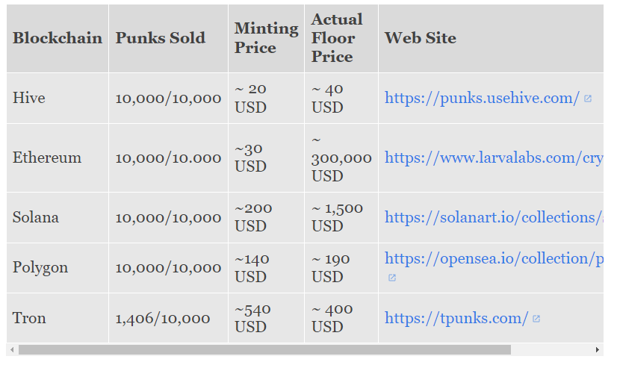617x368 pixels.
Task: Click the Punks Sold column header
Action: [168, 39]
